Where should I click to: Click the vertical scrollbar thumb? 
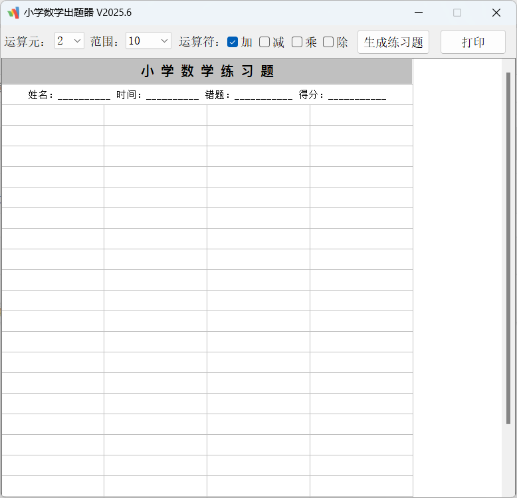pyautogui.click(x=508, y=248)
